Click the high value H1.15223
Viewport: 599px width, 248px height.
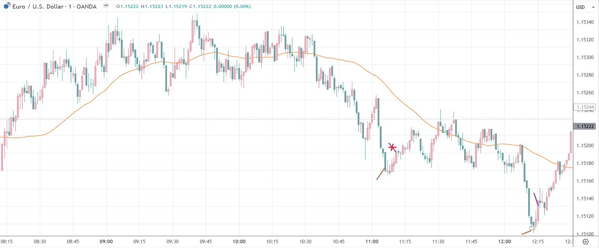152,6
